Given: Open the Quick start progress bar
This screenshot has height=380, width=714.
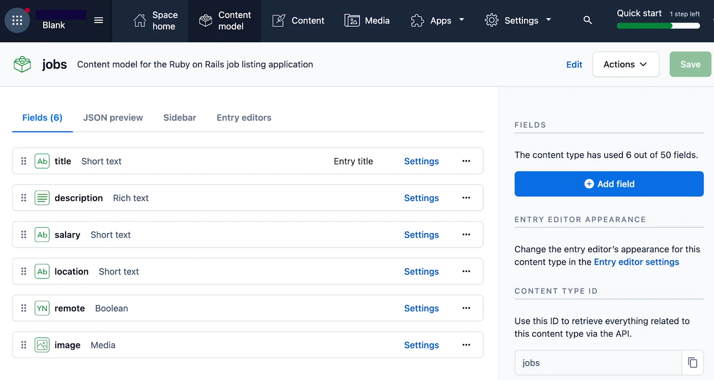Looking at the screenshot, I should point(658,26).
